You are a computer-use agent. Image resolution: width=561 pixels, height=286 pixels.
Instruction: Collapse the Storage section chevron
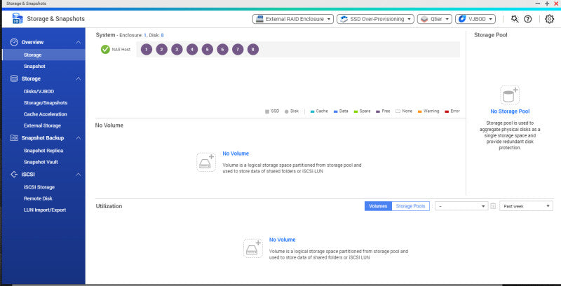point(79,79)
